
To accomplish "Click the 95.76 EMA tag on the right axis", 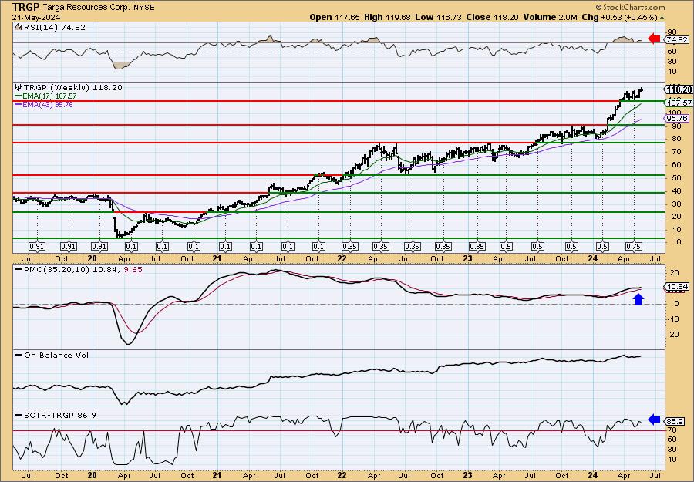I will 677,119.
